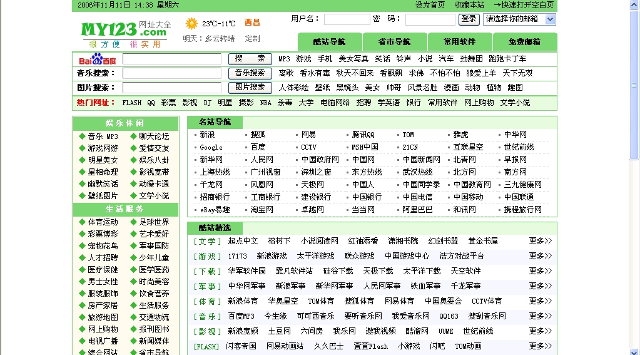Open the 旅游地图 sidebar link
Screen dimensions: 640x355
tap(103, 317)
